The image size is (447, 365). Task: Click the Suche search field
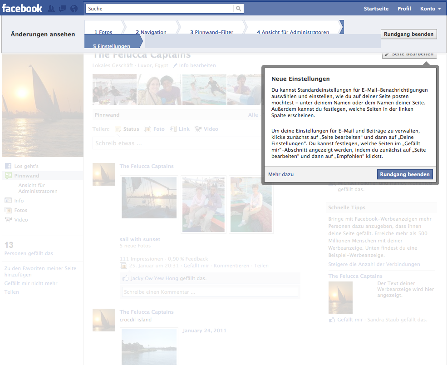click(160, 9)
